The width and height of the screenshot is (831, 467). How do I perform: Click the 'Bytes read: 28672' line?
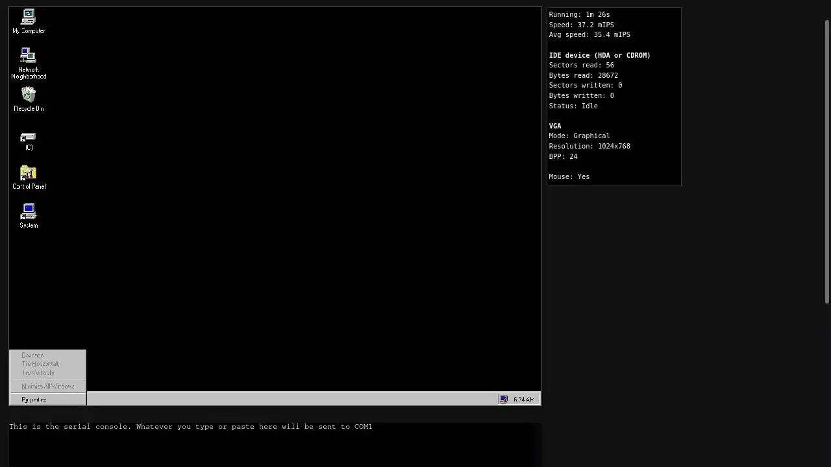(583, 75)
